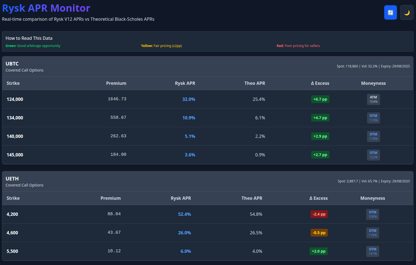The image size is (416, 265).
Task: Click the 6.1% Theo APR value
Action: point(260,118)
